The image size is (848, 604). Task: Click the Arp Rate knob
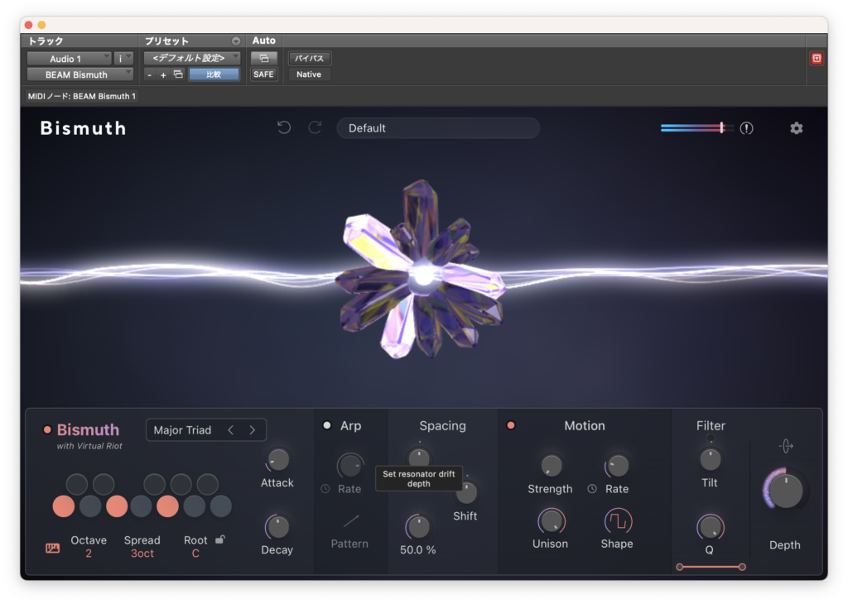(350, 465)
